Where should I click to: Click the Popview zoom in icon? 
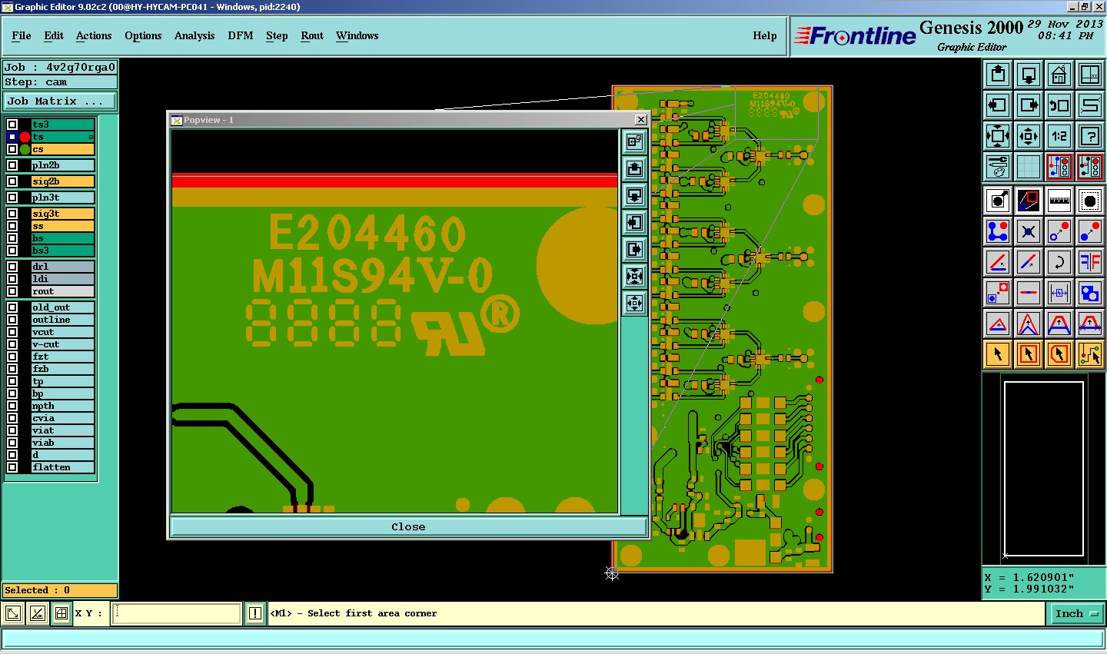click(634, 277)
